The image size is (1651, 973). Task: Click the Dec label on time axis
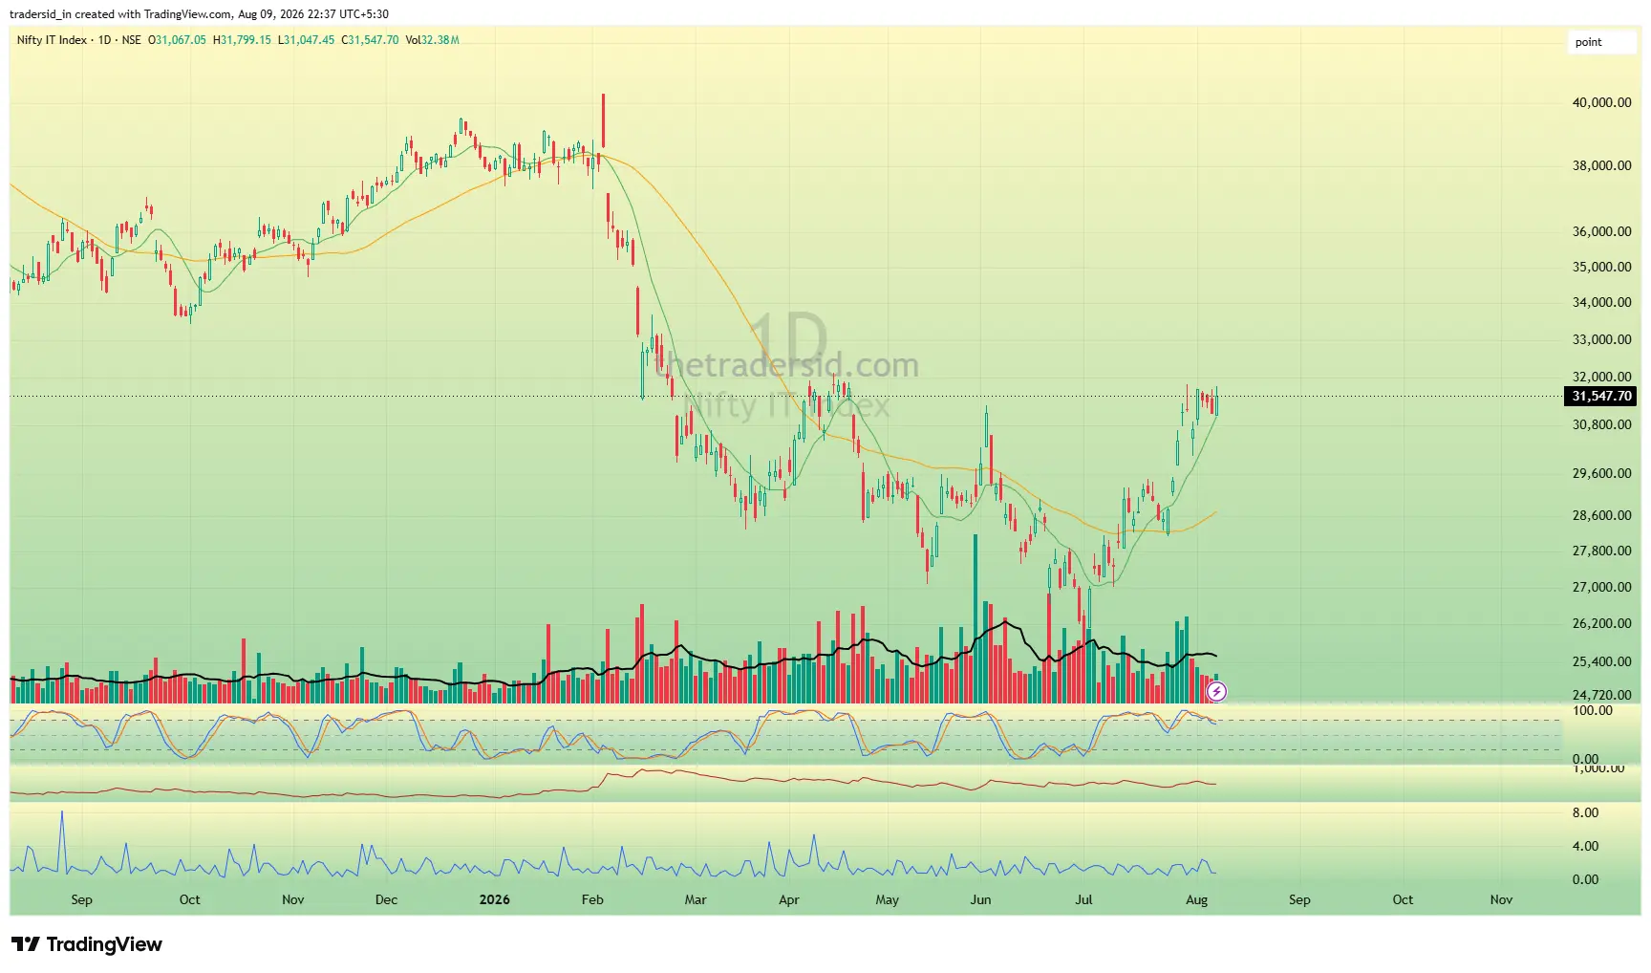tap(386, 899)
